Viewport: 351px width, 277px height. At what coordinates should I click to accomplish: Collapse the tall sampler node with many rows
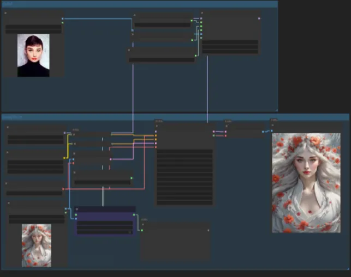click(x=157, y=125)
